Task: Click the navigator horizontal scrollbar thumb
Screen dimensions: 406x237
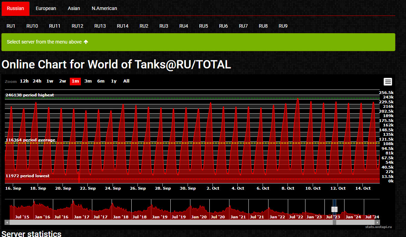Action: 334,222
